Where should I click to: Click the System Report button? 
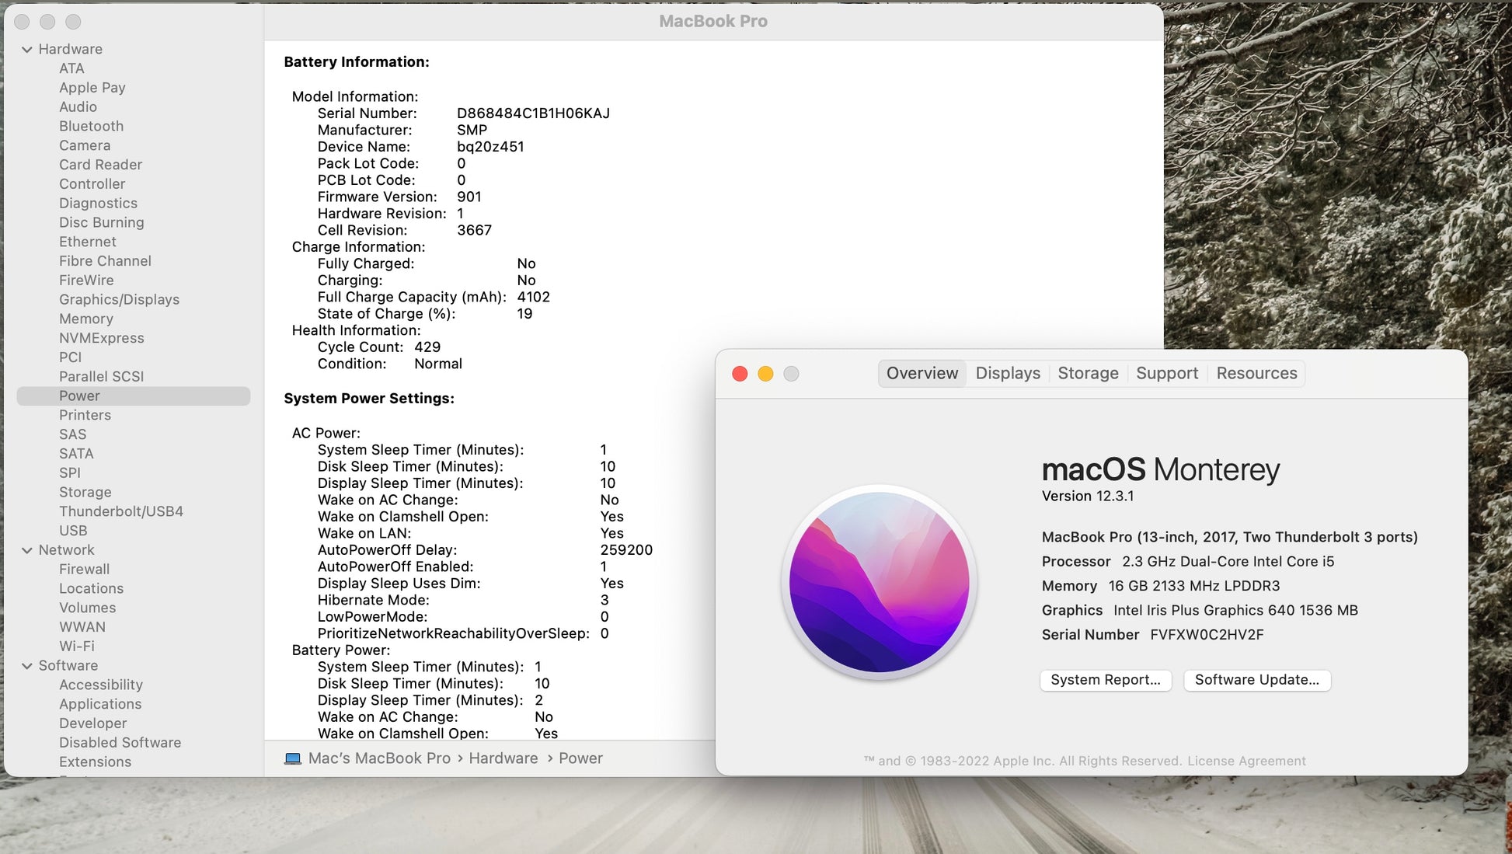click(1105, 680)
